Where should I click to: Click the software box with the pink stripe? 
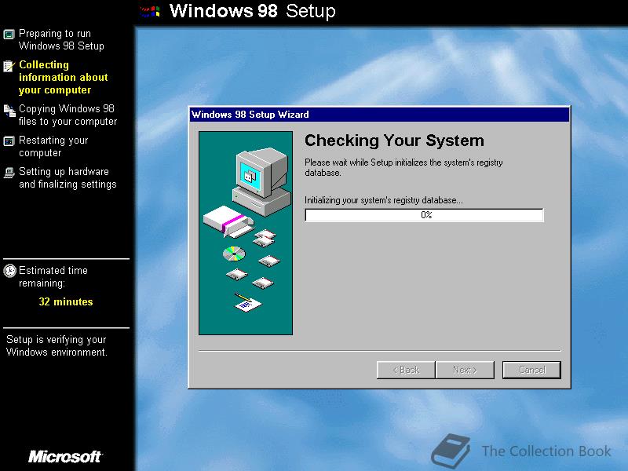click(x=228, y=221)
